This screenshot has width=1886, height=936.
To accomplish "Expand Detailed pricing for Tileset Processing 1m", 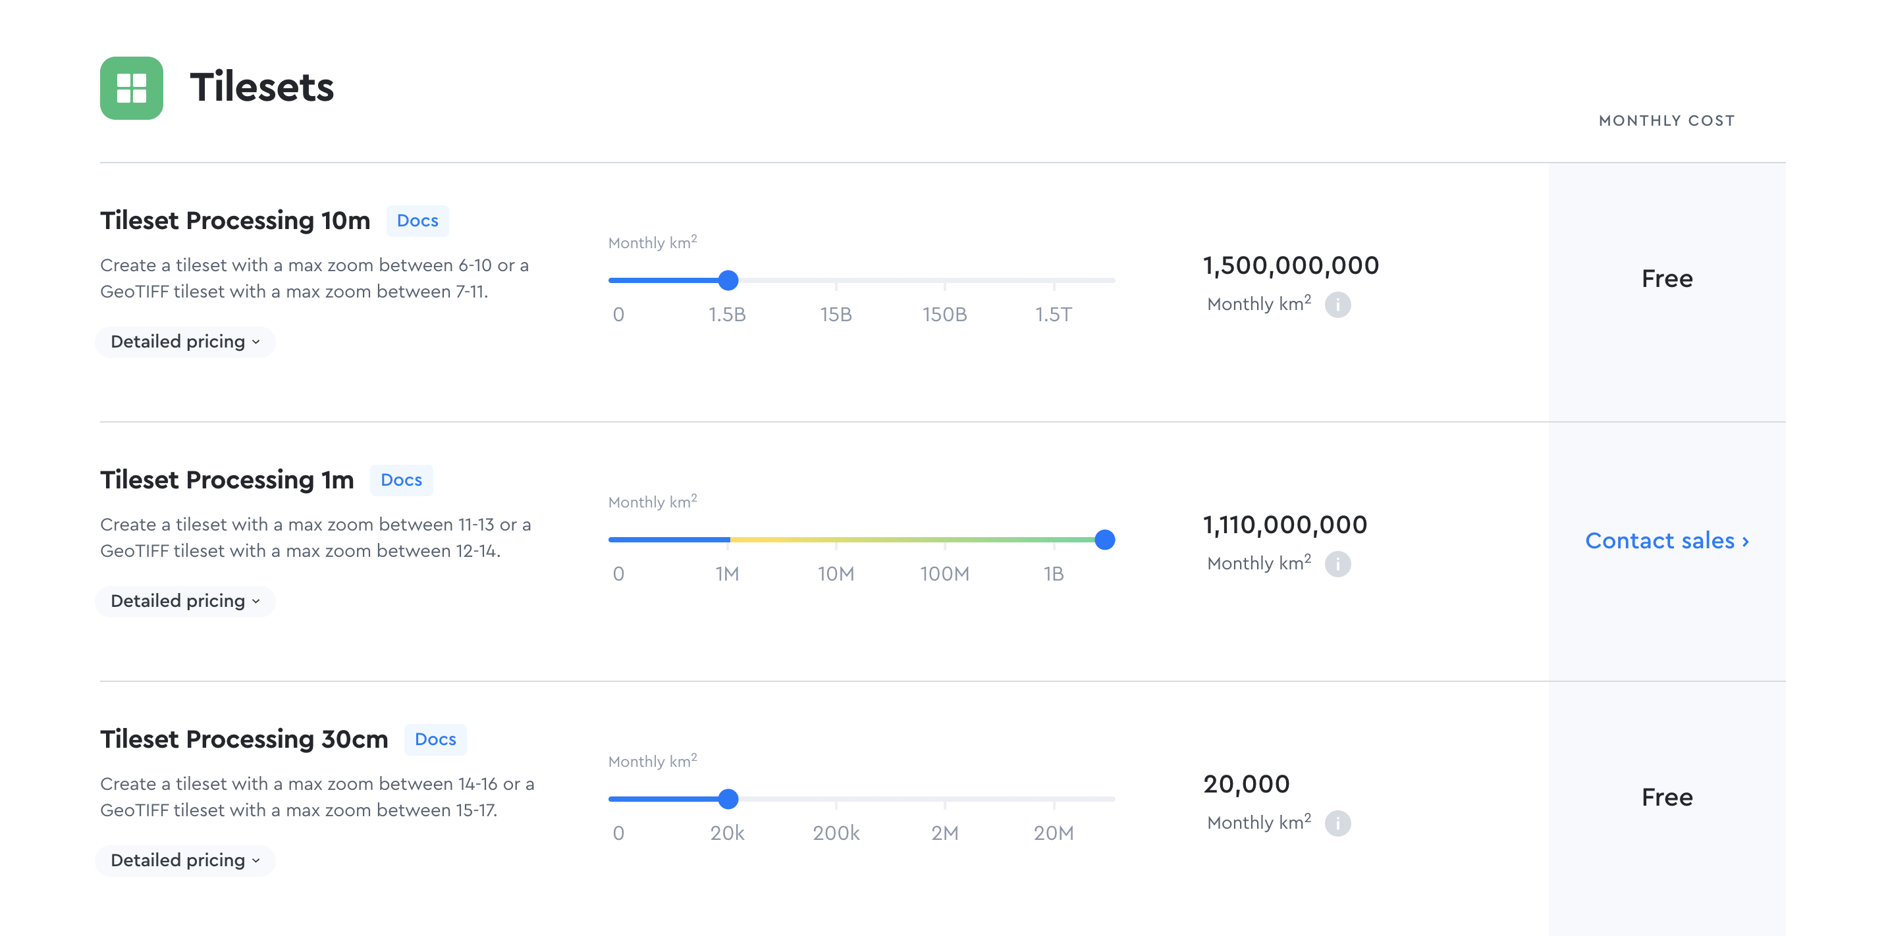I will click(184, 601).
